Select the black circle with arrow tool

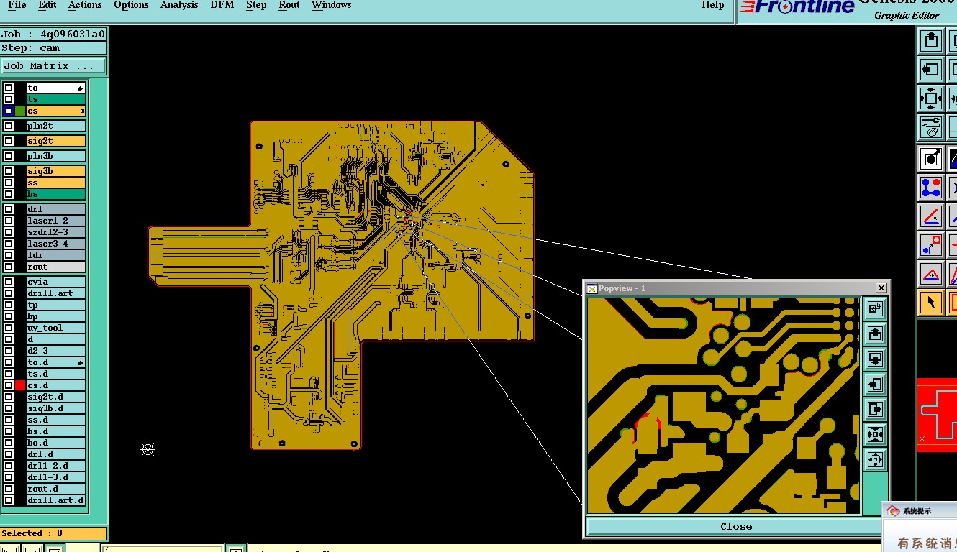(931, 159)
